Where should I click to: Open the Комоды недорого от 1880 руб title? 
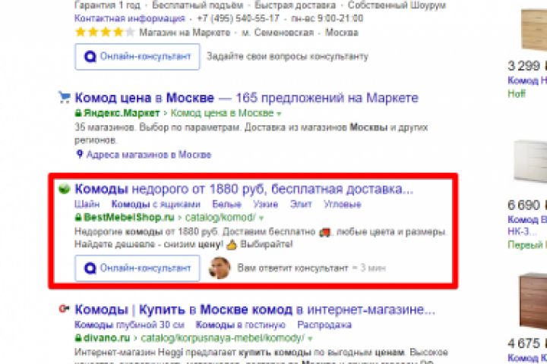(244, 189)
